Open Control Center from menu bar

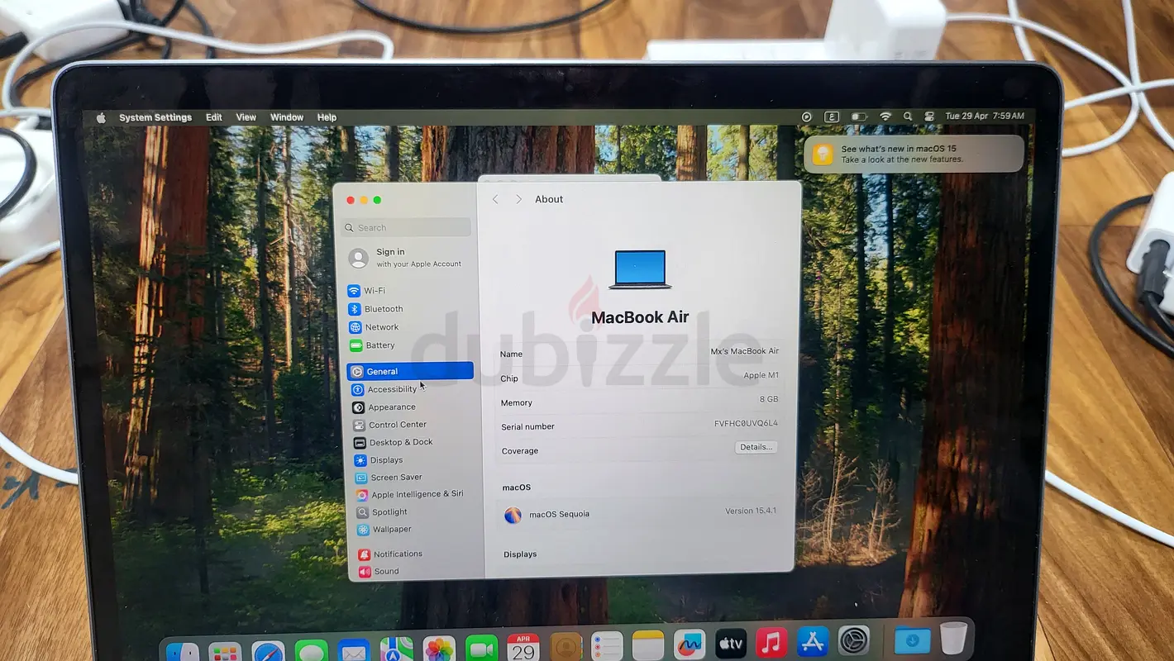click(929, 117)
